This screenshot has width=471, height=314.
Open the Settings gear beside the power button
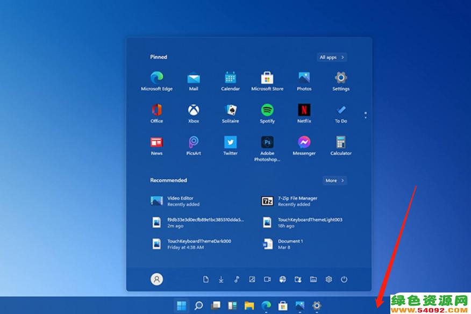point(329,279)
